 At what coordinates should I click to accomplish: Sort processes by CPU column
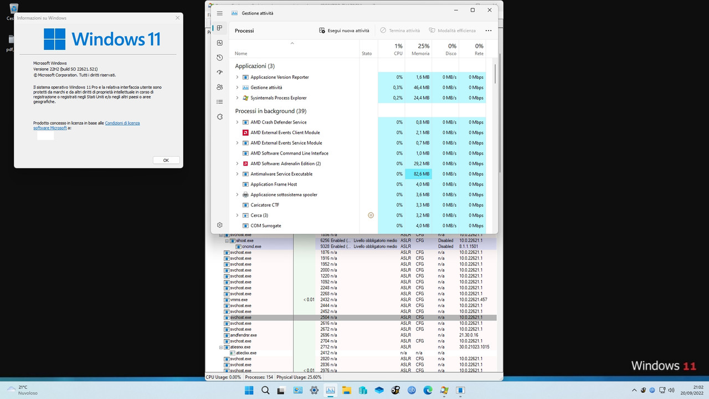pos(392,48)
